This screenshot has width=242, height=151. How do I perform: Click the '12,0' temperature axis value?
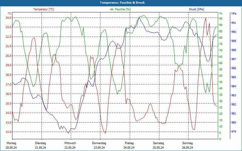[x=8, y=132]
